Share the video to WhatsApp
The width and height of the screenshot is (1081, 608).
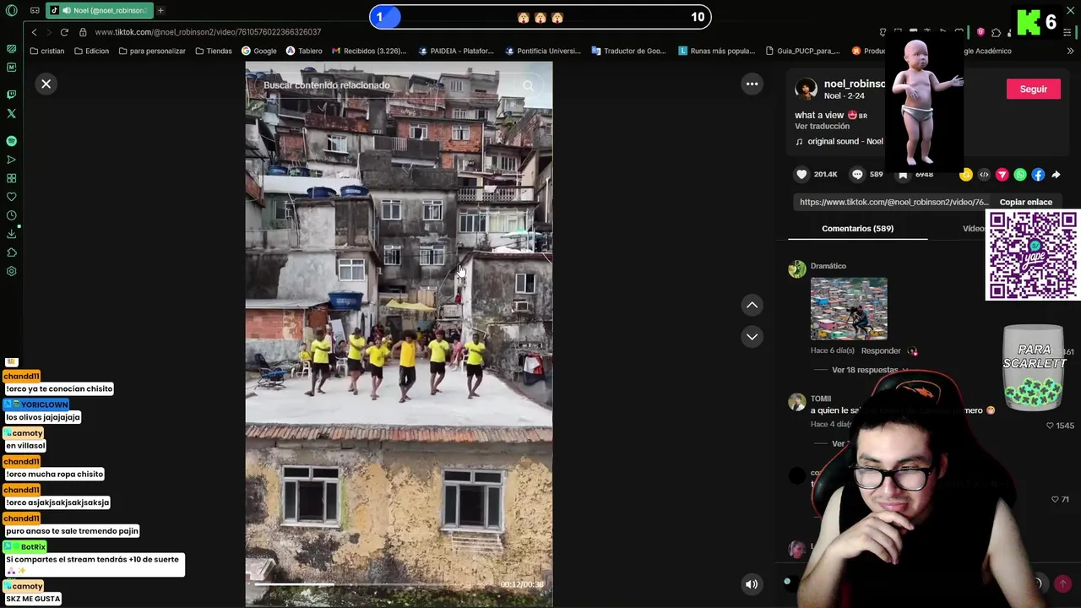(1020, 175)
